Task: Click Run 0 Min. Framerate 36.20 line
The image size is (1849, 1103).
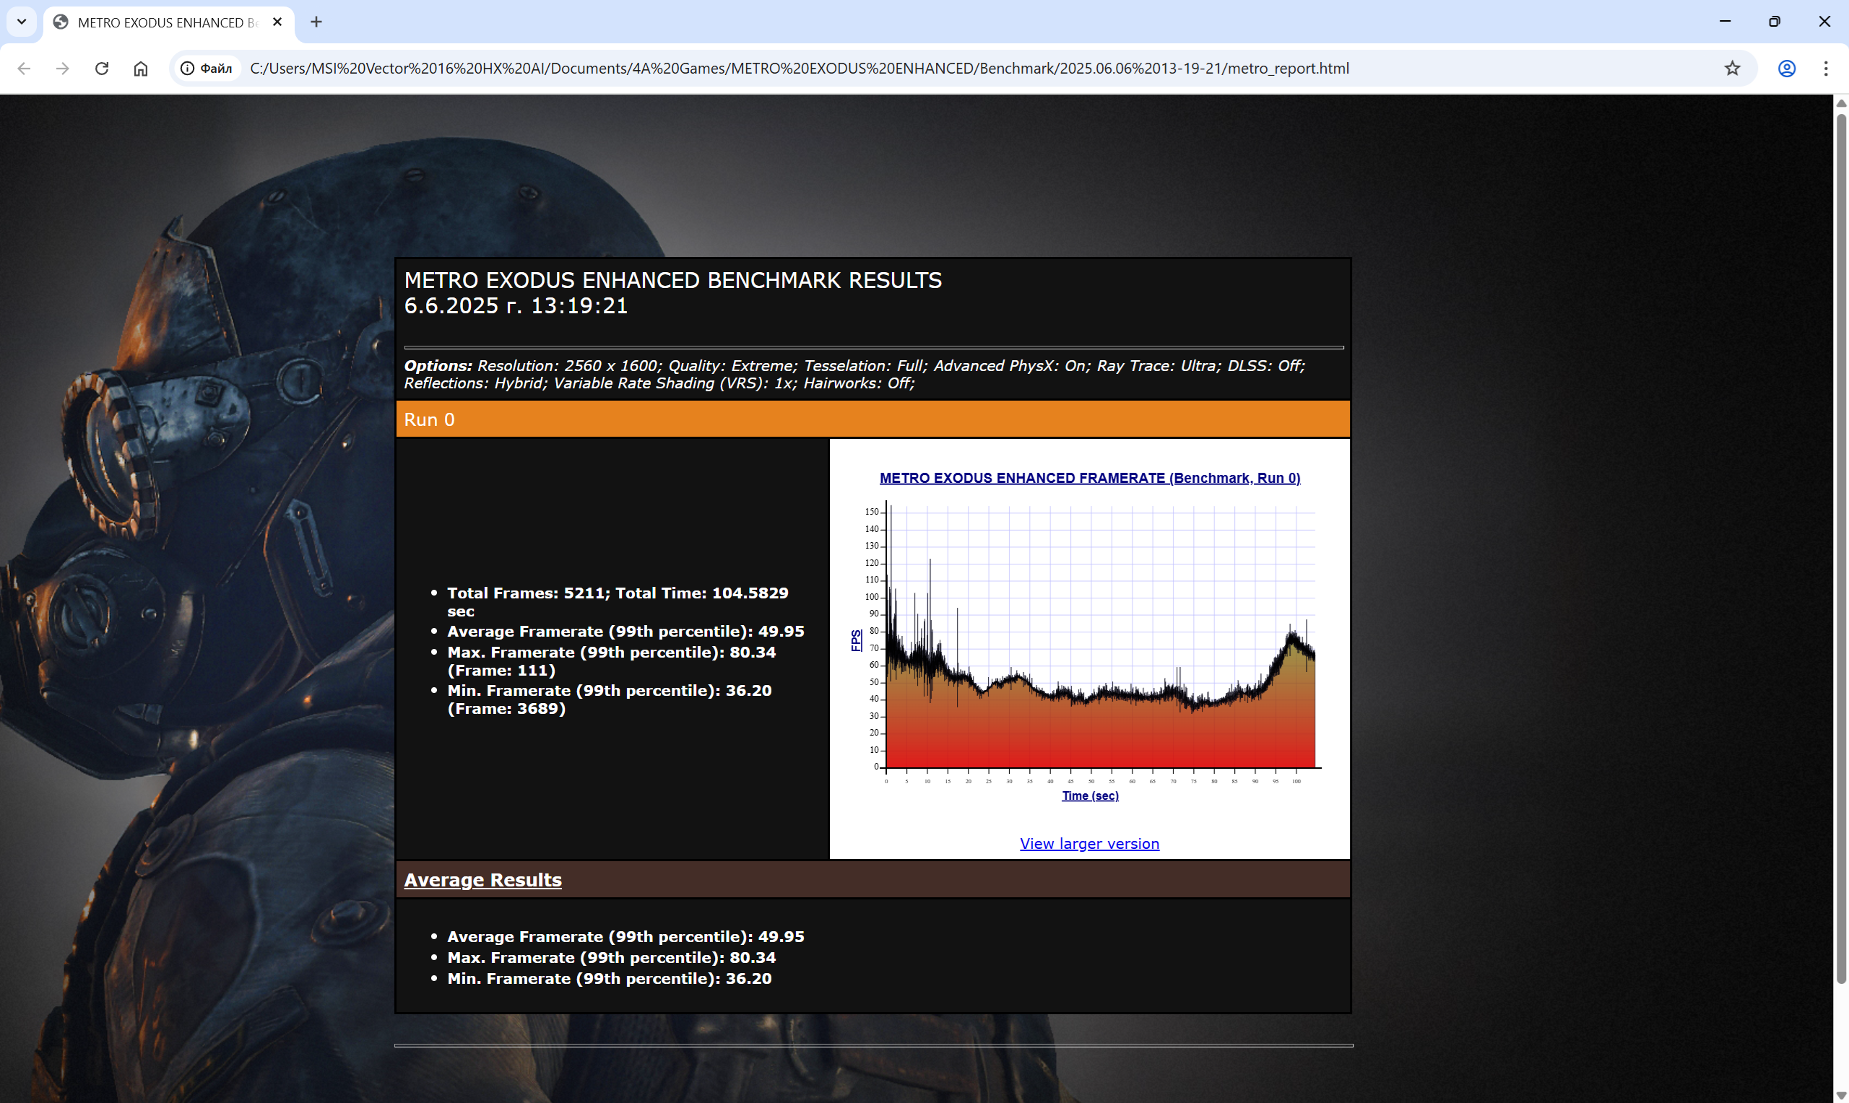Action: [x=610, y=699]
